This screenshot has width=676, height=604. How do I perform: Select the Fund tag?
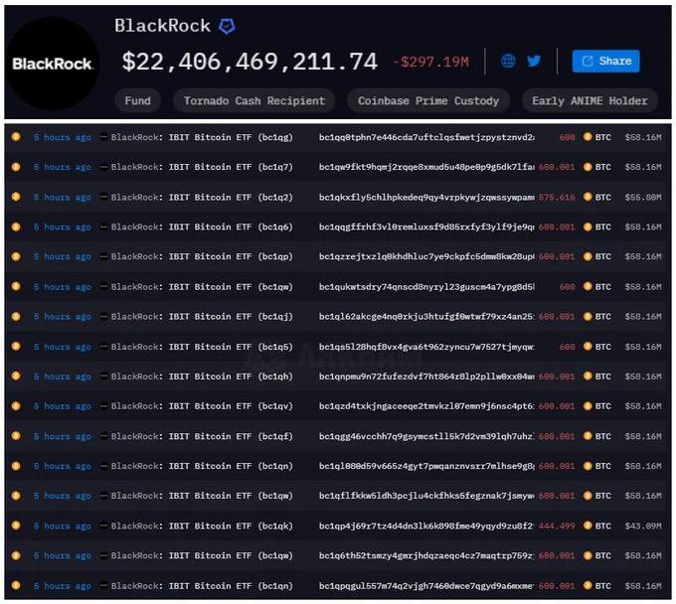click(137, 100)
